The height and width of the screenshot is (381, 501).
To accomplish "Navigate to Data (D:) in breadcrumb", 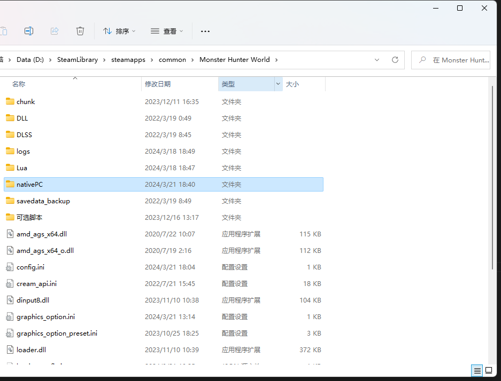I will point(30,60).
